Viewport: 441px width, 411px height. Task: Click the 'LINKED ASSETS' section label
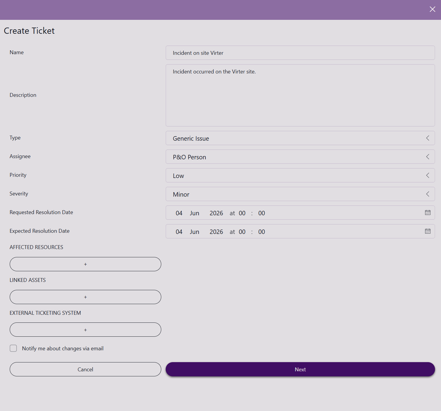pos(28,280)
